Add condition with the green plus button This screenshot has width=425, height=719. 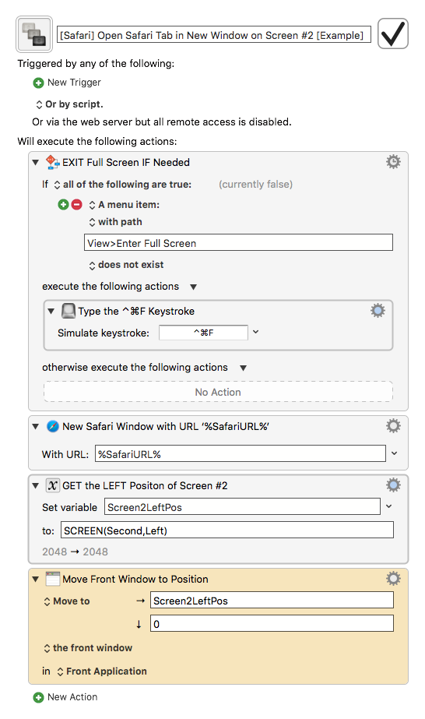[x=63, y=205]
